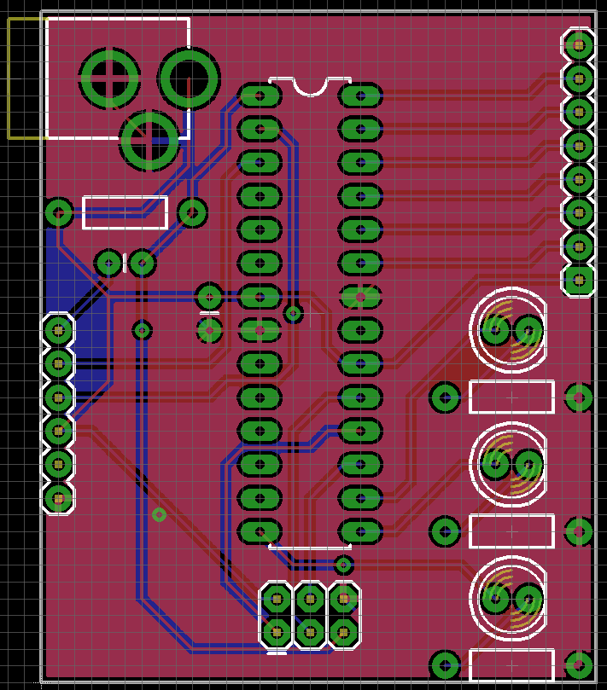Image resolution: width=607 pixels, height=690 pixels.
Task: Click bottom-right pad of the 2x3 header
Action: click(343, 632)
